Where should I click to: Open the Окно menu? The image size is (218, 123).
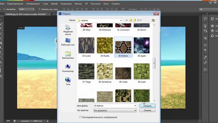tap(106, 4)
